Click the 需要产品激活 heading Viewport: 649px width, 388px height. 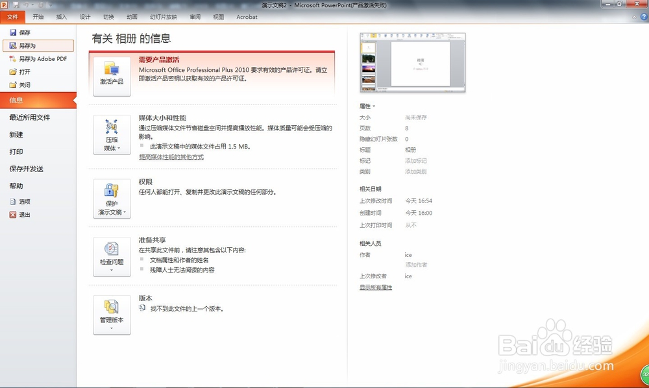coord(159,60)
